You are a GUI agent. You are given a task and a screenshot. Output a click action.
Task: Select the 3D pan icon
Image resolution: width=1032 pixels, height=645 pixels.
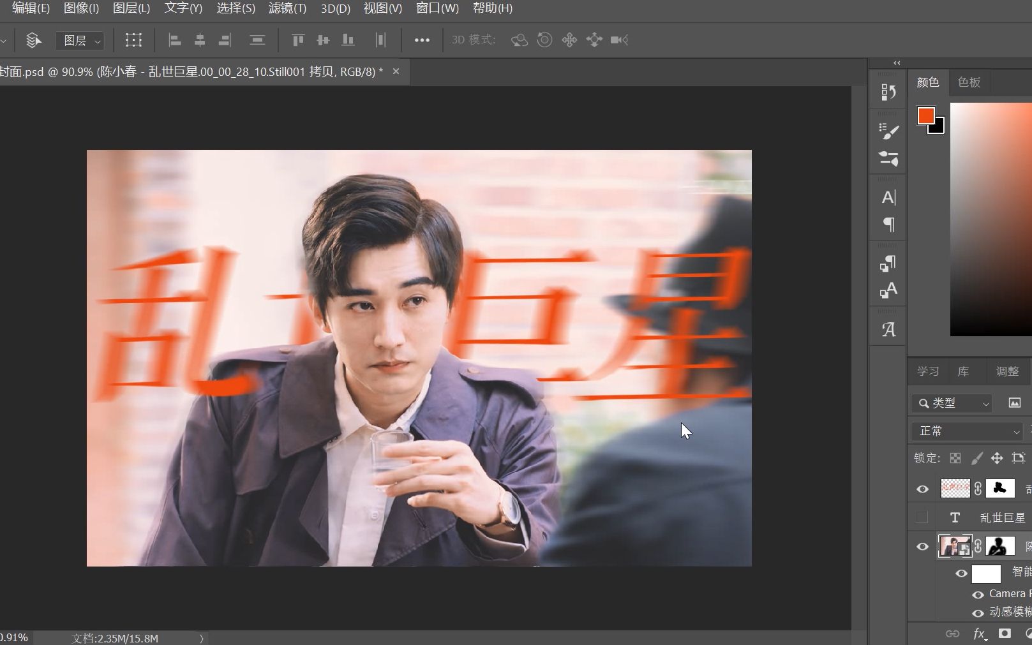(569, 40)
